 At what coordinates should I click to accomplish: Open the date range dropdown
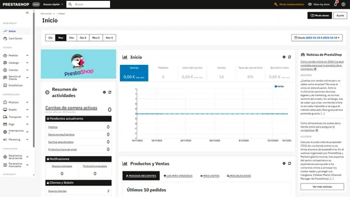pyautogui.click(x=316, y=38)
